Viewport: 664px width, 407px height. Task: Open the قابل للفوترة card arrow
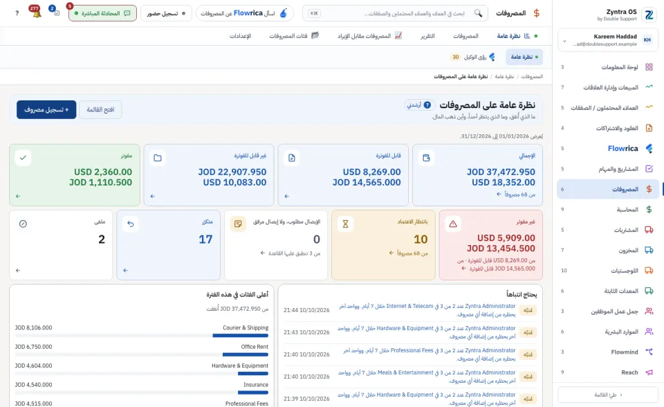286,197
